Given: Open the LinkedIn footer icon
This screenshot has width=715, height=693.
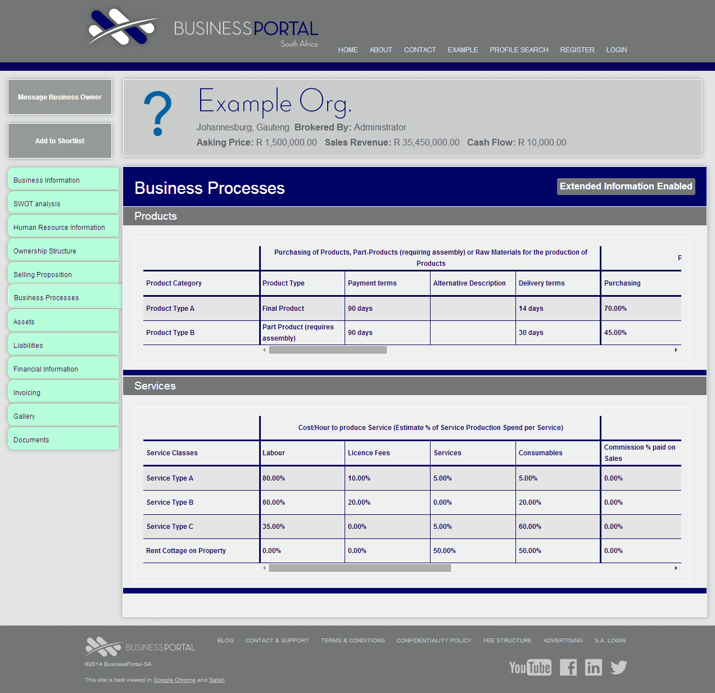Looking at the screenshot, I should 594,667.
